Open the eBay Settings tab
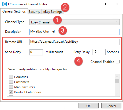123x110 pixels. 53,12
